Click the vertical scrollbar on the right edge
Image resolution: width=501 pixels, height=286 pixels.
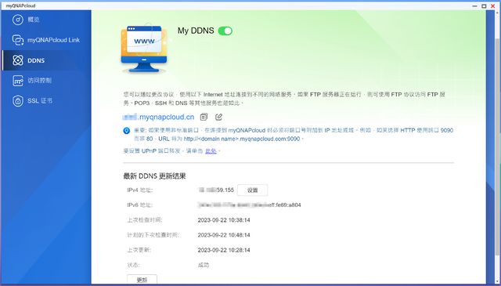click(x=498, y=147)
